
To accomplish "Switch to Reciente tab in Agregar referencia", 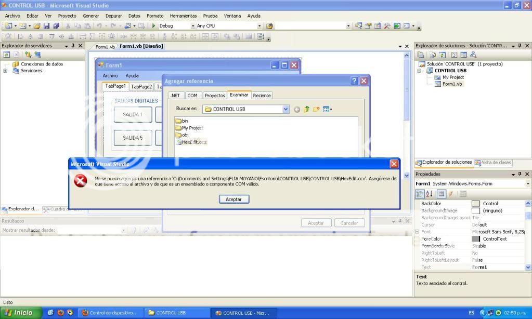I will (x=262, y=96).
